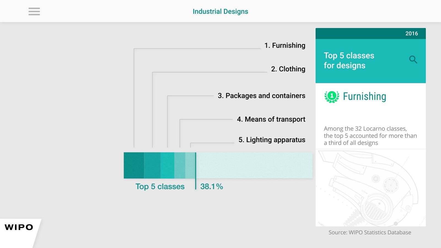The width and height of the screenshot is (441, 248).
Task: Click the design blueprint illustration
Action: 371,188
